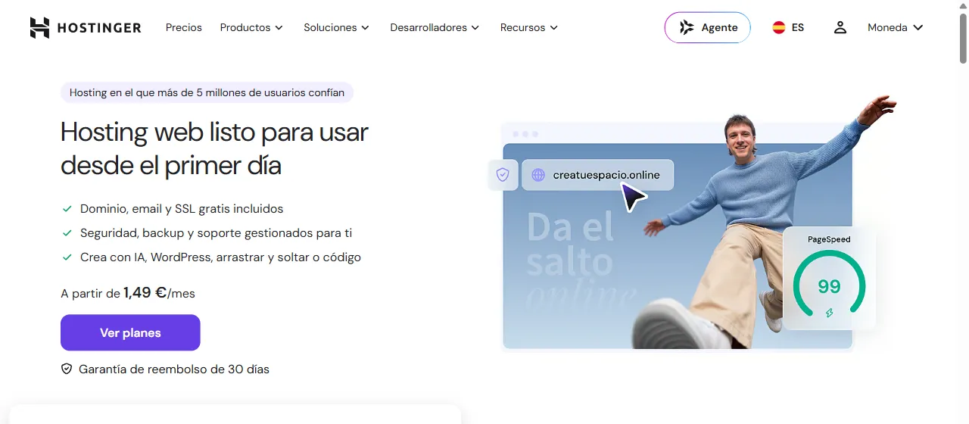Expand the Soluciones menu
969x424 pixels.
pyautogui.click(x=336, y=27)
